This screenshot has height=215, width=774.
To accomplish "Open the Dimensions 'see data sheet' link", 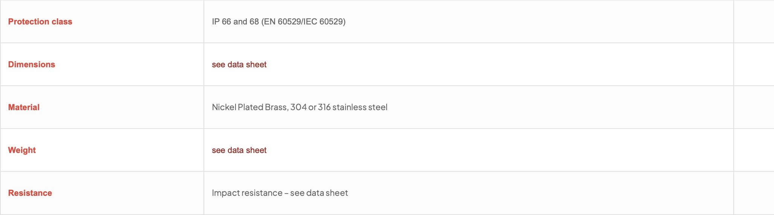I will [x=239, y=64].
